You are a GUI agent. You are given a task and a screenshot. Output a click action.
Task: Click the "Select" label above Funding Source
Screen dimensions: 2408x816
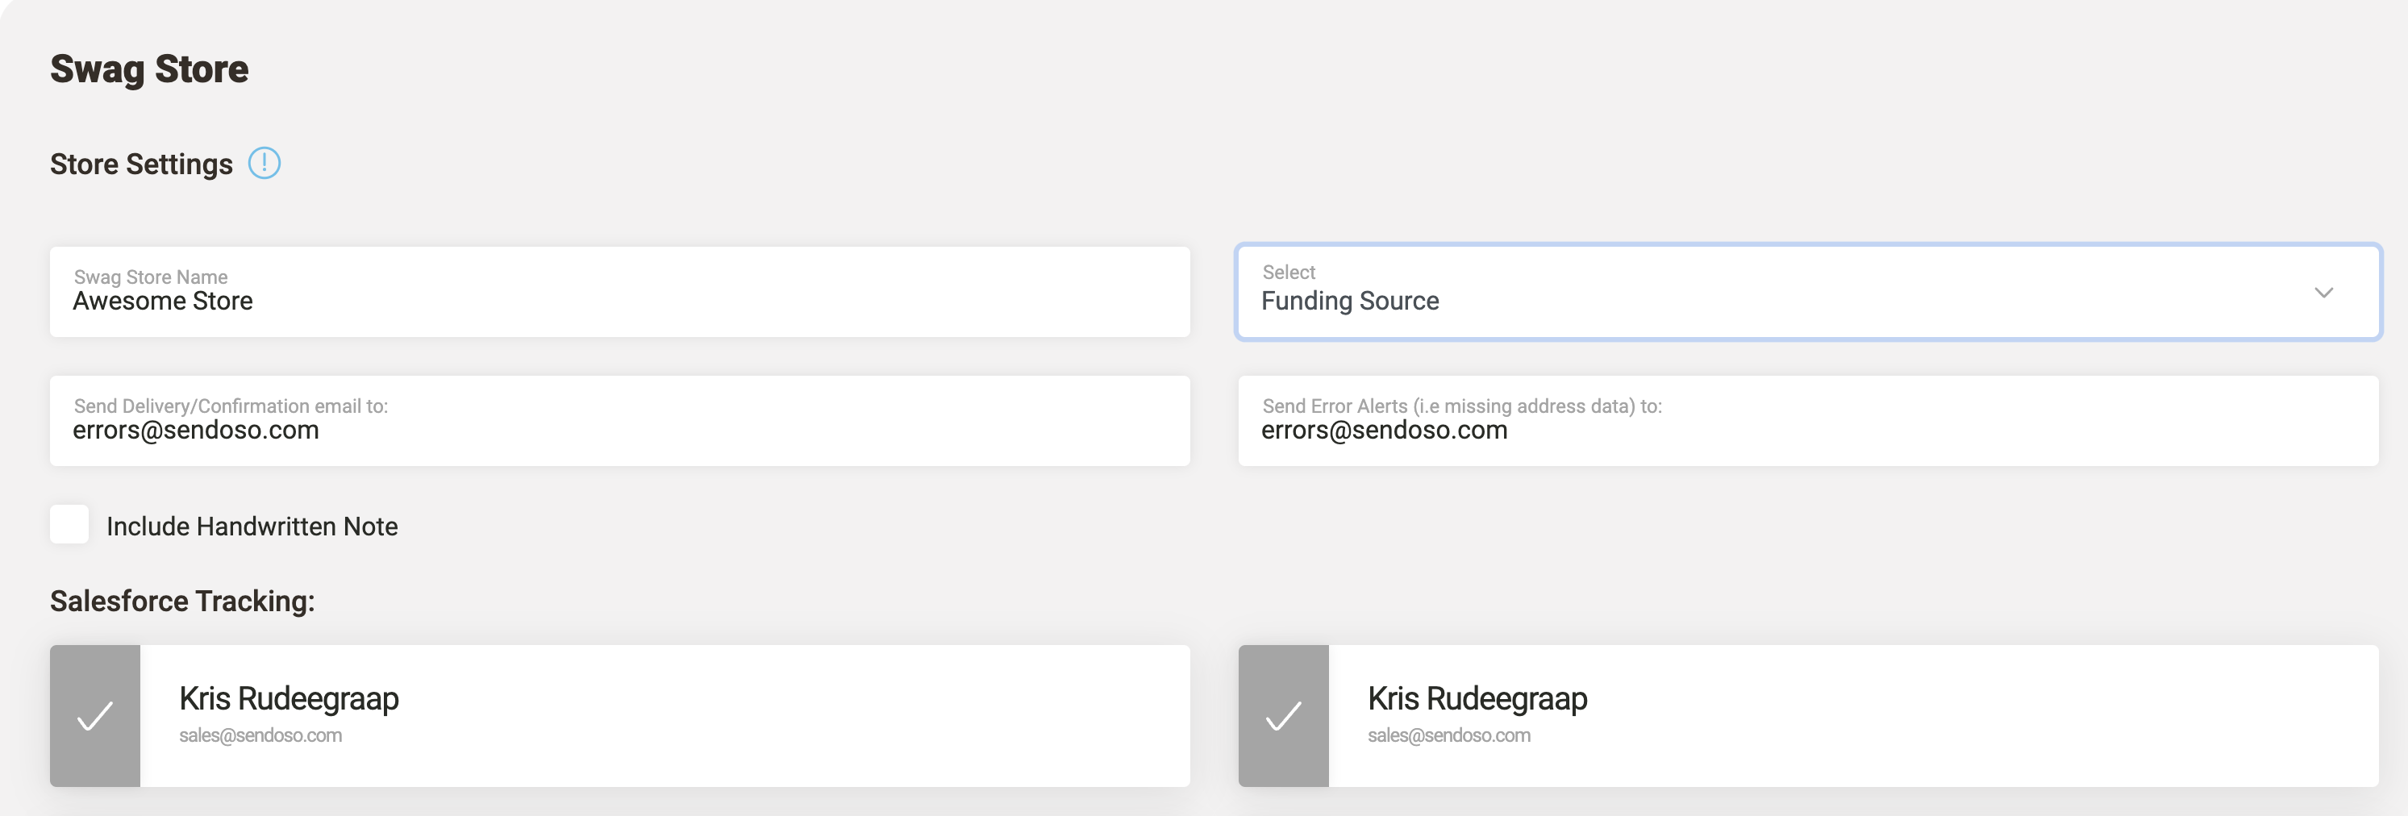(1288, 272)
